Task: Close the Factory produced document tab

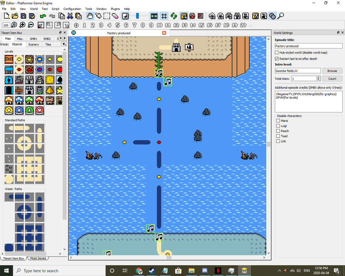Action: tap(164, 33)
